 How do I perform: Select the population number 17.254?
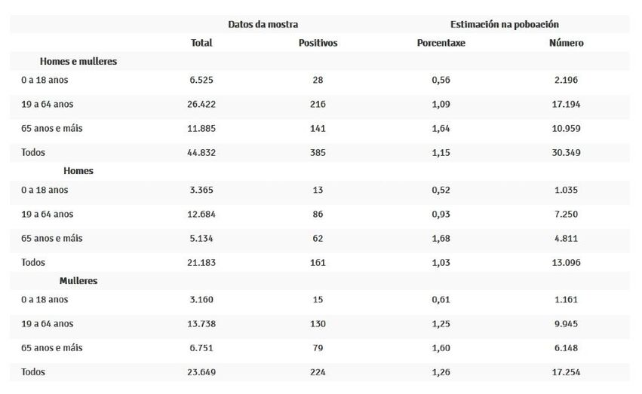[566, 372]
